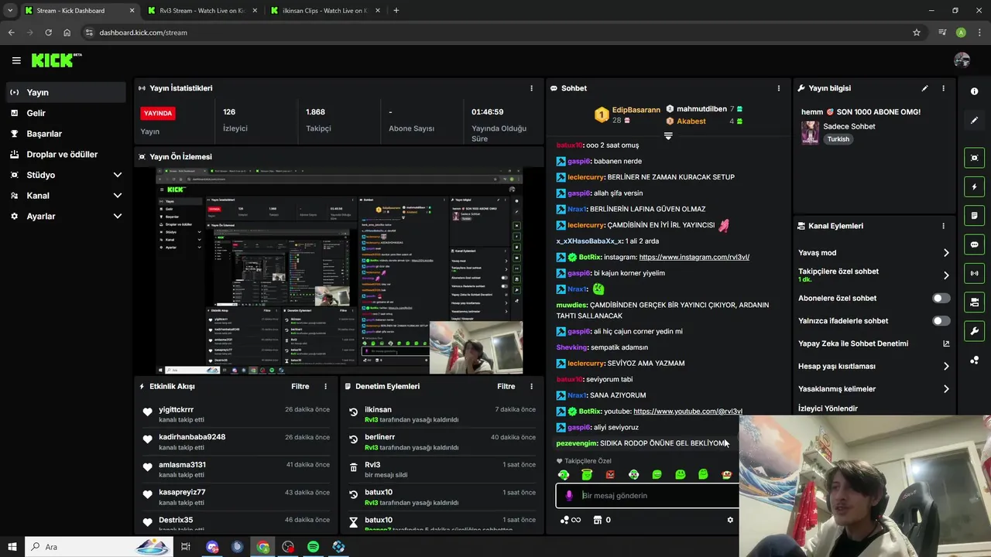991x557 pixels.
Task: Open Windows Start menu
Action: click(12, 547)
